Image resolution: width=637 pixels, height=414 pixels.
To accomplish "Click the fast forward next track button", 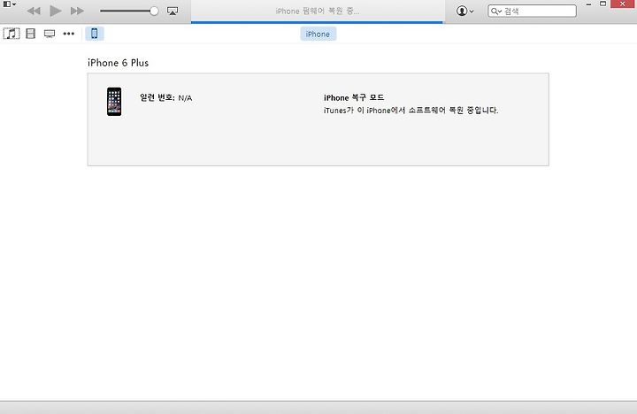I will pyautogui.click(x=77, y=11).
